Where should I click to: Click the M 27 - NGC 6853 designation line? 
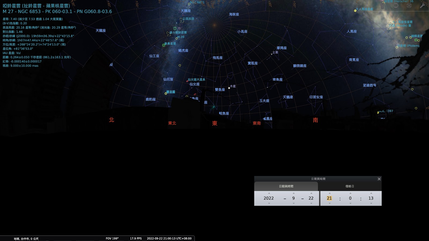click(x=57, y=12)
